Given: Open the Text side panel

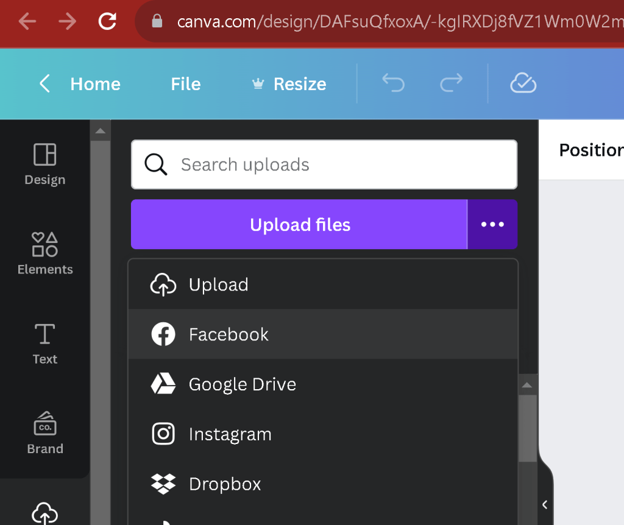Looking at the screenshot, I should point(45,345).
